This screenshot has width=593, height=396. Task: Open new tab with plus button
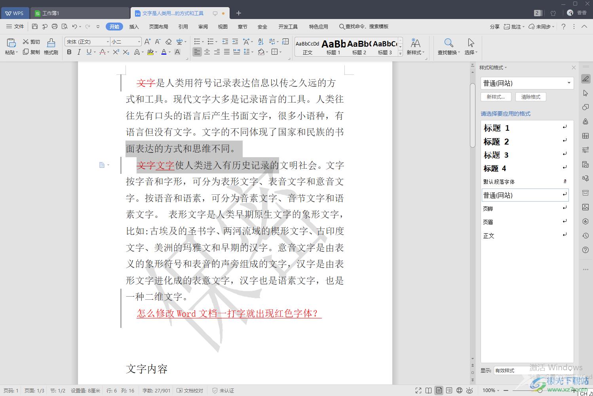point(239,13)
